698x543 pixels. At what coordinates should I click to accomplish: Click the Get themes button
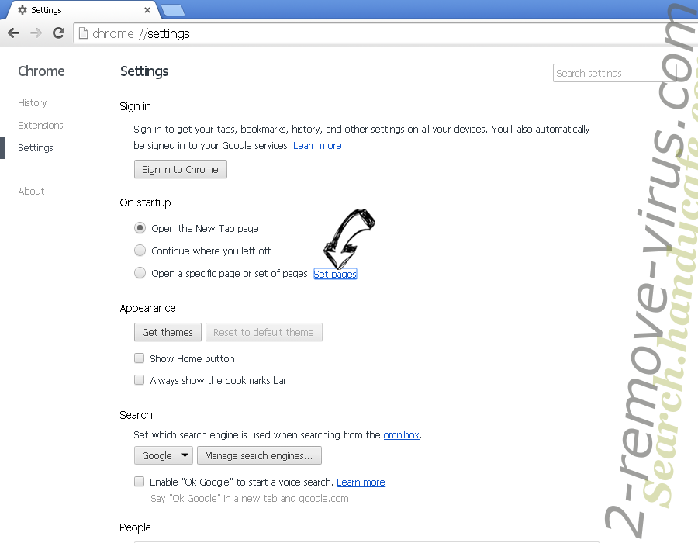click(168, 333)
